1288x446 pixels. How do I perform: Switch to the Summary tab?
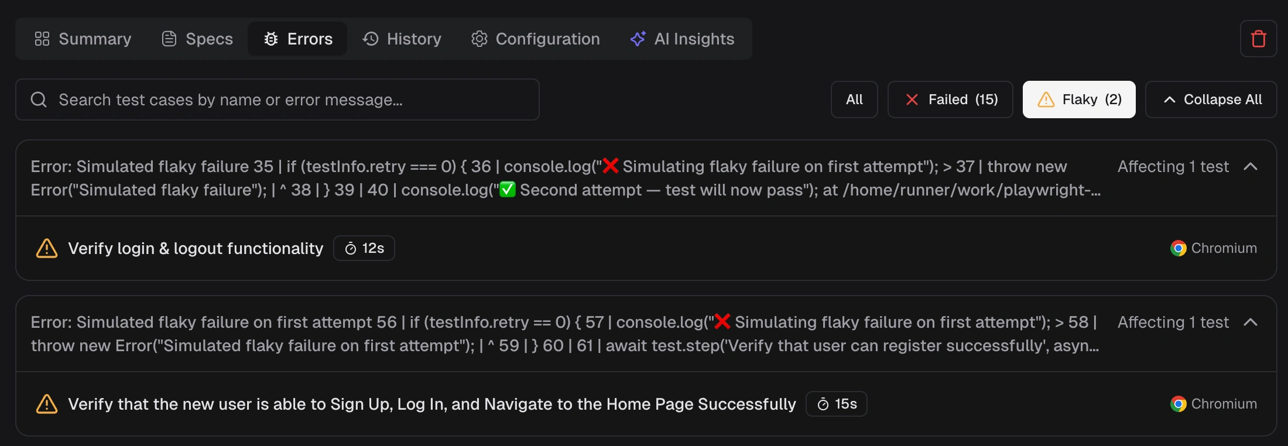(83, 39)
